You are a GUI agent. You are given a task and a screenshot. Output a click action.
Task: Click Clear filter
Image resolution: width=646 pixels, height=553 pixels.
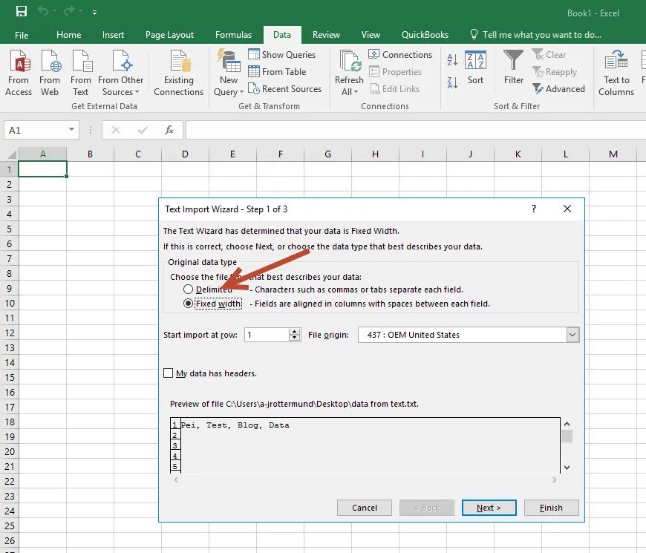pos(549,55)
